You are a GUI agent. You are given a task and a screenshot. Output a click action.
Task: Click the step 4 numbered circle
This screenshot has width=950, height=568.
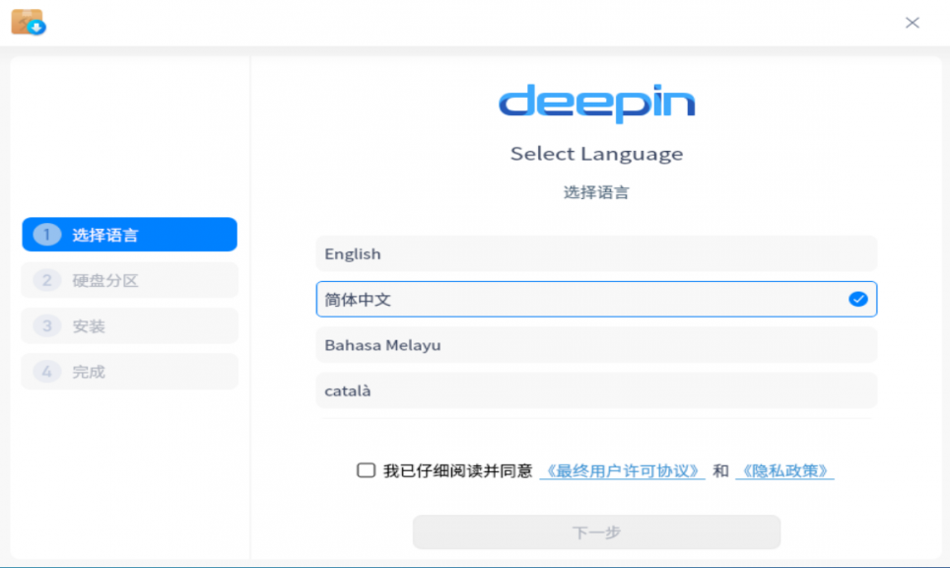[45, 372]
